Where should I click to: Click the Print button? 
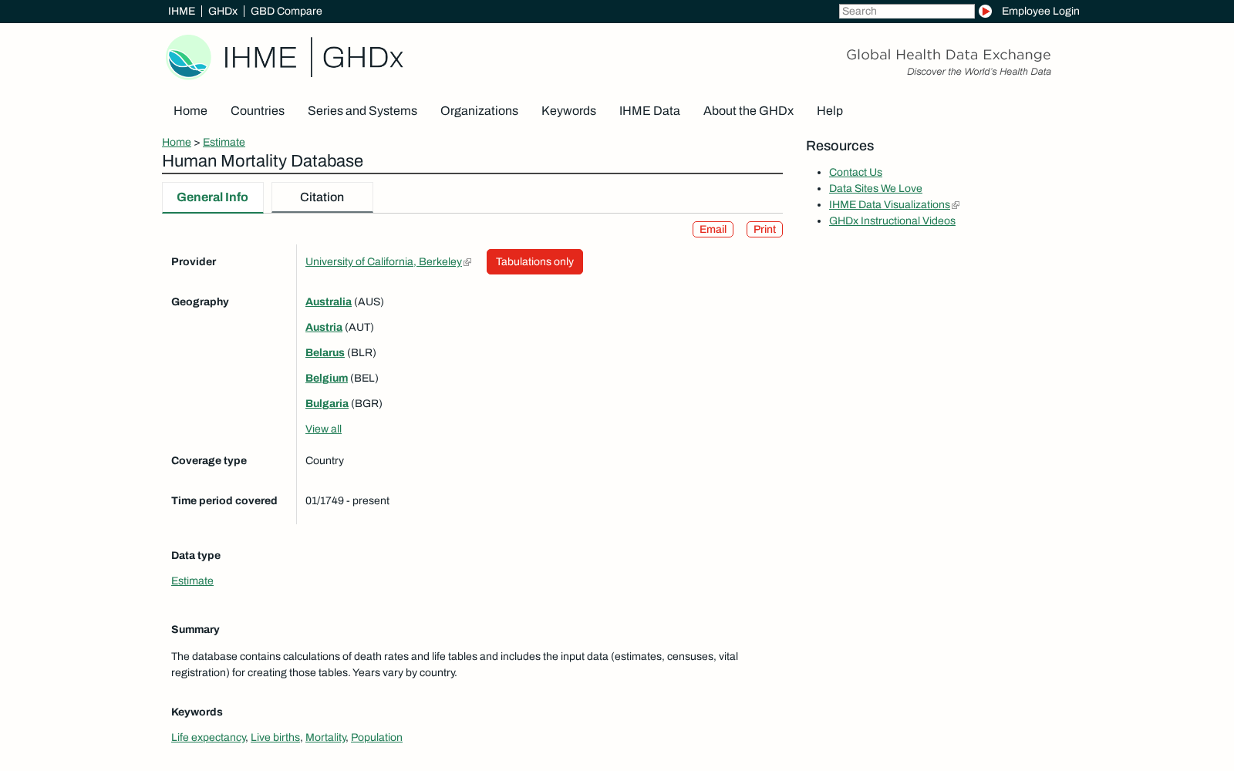pyautogui.click(x=764, y=230)
